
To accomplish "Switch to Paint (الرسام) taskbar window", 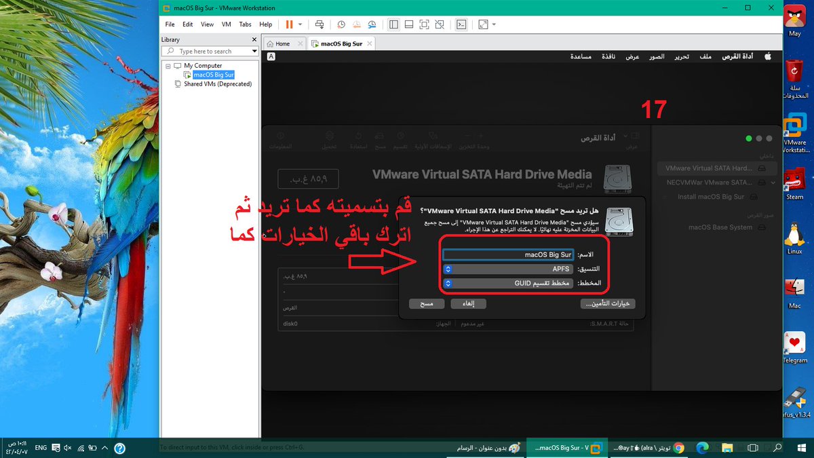I will tap(484, 448).
